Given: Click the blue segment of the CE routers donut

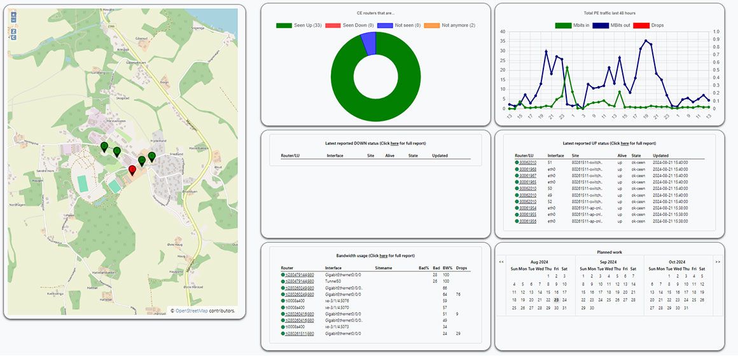Looking at the screenshot, I should (369, 44).
